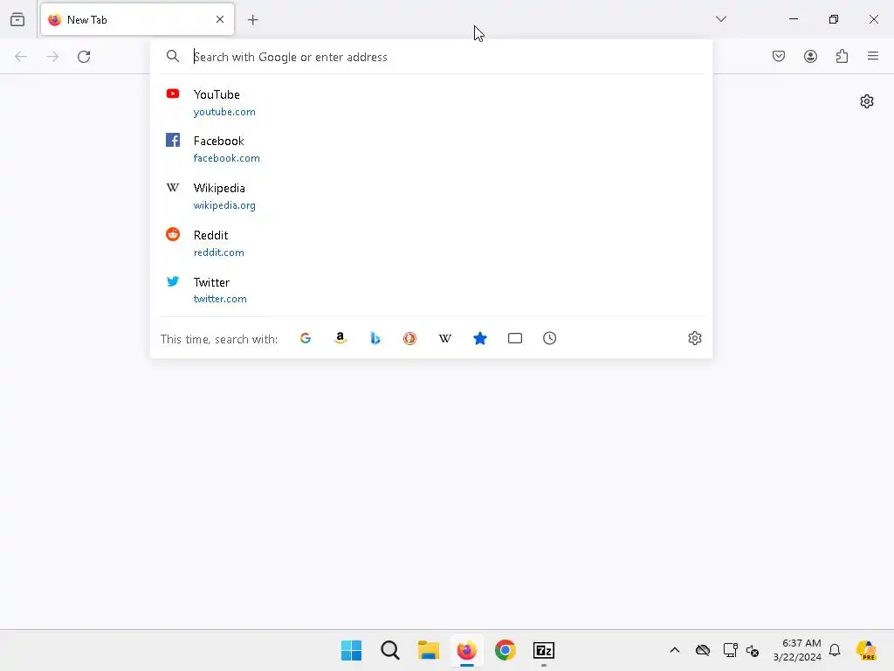Go forward one page

coord(52,57)
